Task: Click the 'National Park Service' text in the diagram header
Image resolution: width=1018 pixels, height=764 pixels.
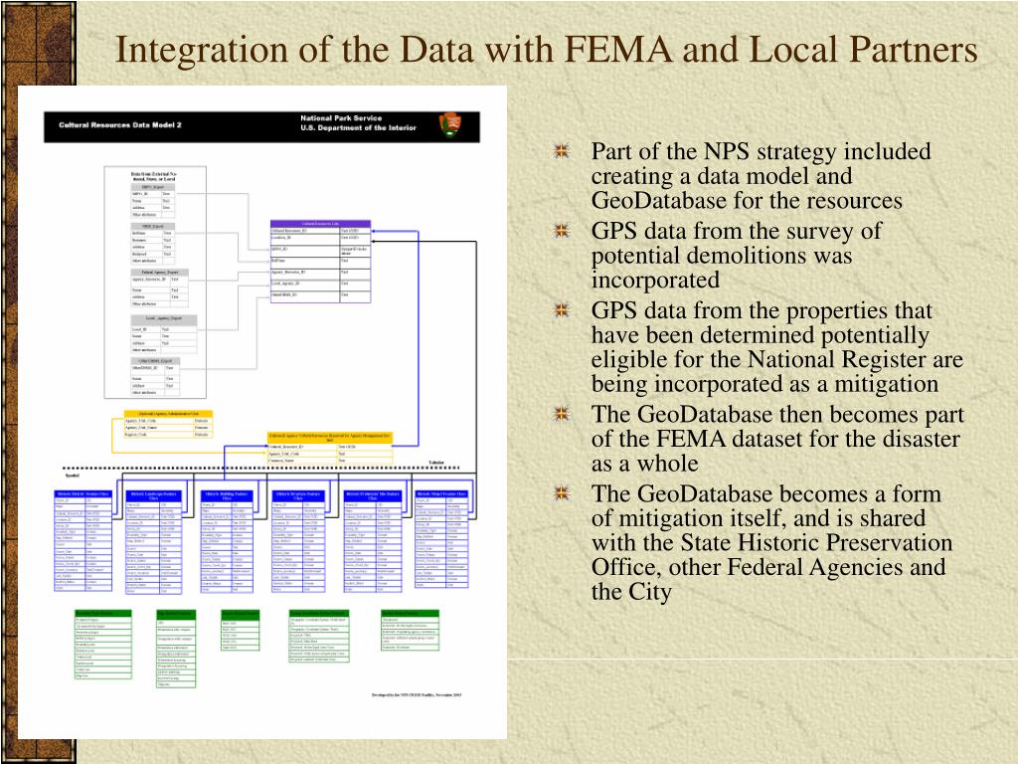Action: tap(341, 118)
